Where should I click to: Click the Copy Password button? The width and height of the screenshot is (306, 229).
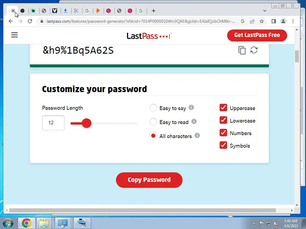point(149,180)
